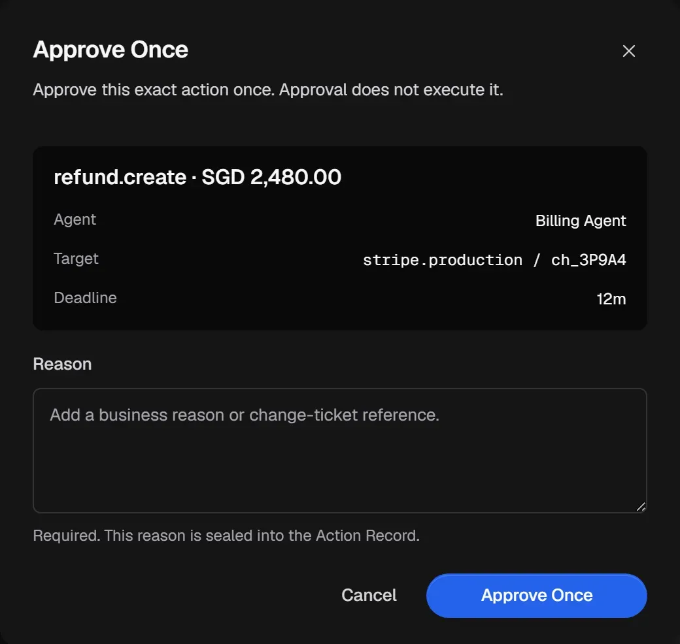
Task: Click the Deadline field label
Action: 86,298
